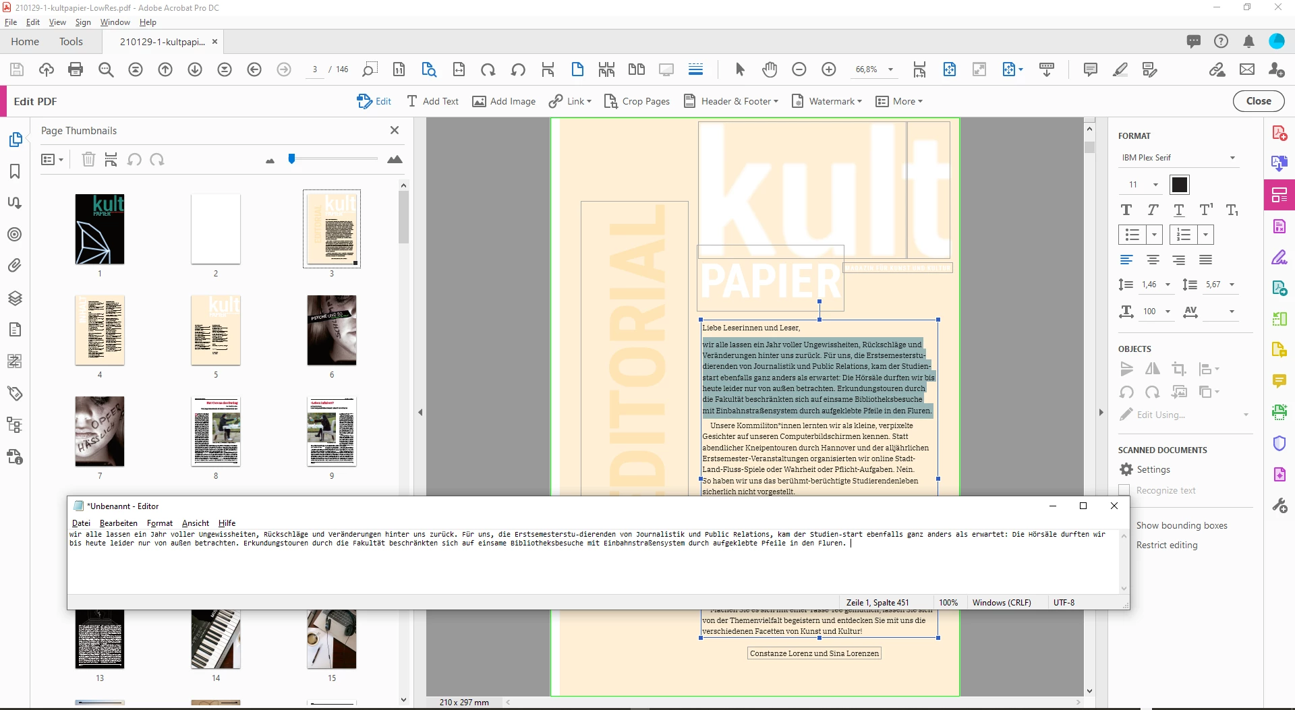Delete selected page thumbnail trash icon

click(x=88, y=160)
